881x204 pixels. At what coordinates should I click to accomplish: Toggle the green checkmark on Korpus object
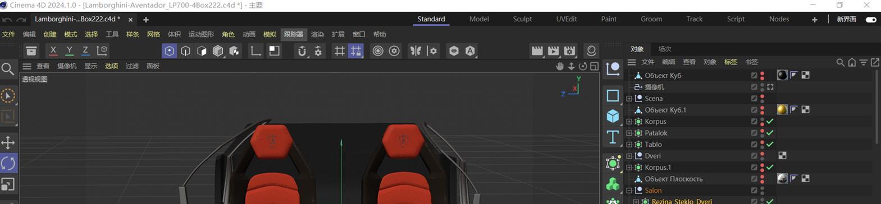coord(770,122)
